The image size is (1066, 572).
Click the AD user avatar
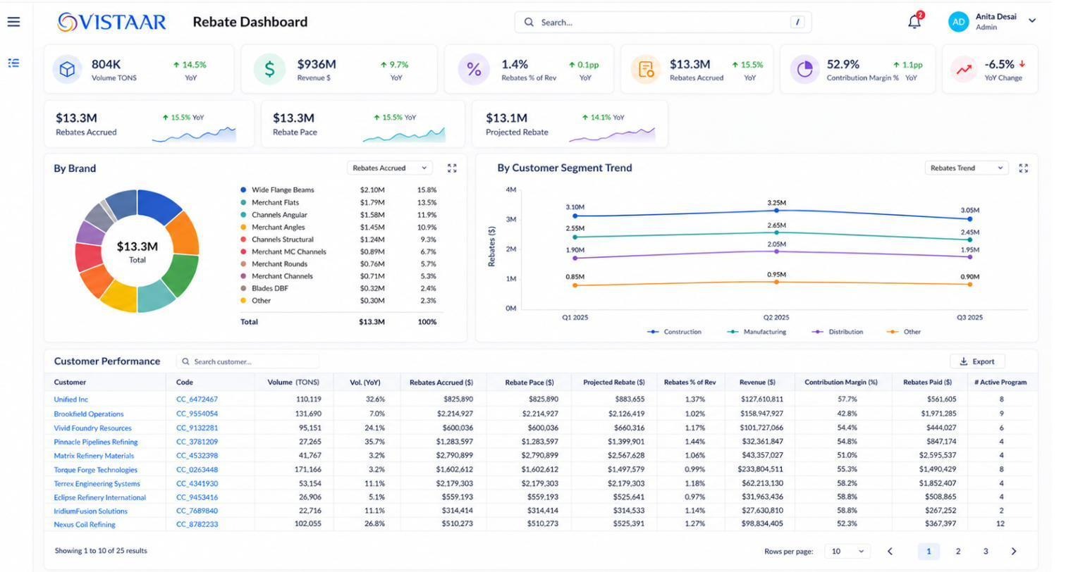(959, 22)
